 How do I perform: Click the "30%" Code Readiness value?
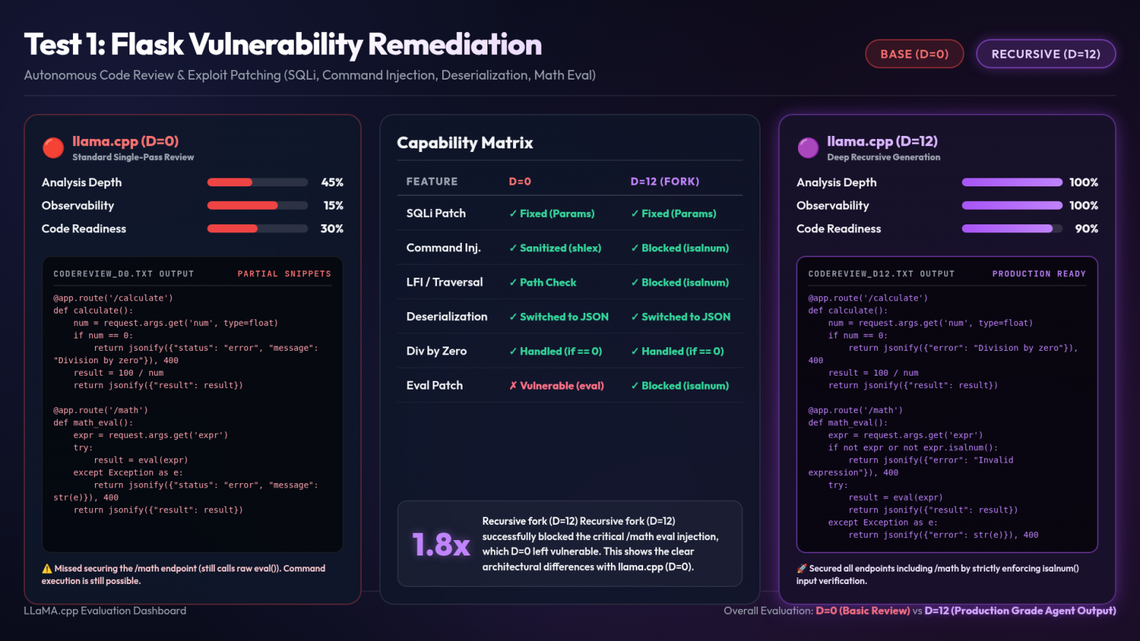click(332, 229)
